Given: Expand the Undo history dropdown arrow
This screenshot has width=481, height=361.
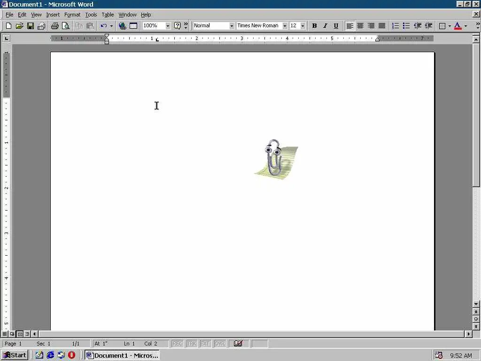Looking at the screenshot, I should [111, 26].
